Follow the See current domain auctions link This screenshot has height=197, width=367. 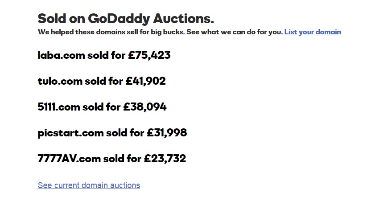tap(89, 185)
